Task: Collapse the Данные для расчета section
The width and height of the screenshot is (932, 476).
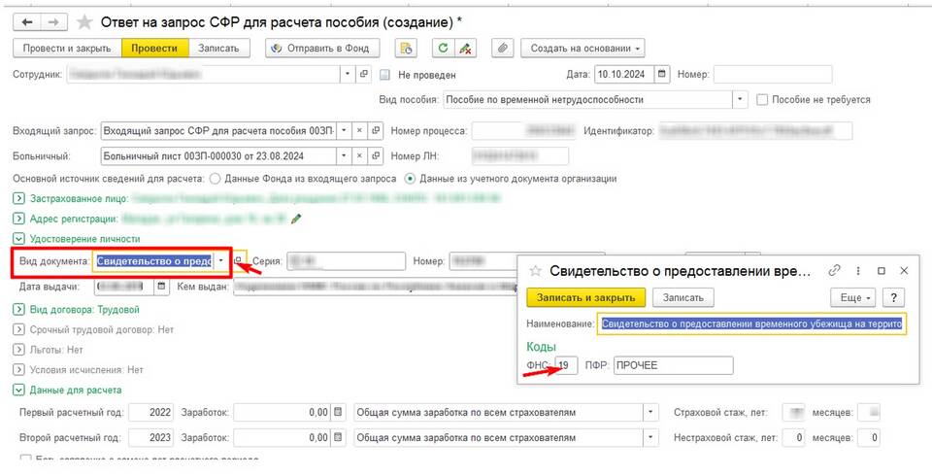Action: click(x=18, y=390)
